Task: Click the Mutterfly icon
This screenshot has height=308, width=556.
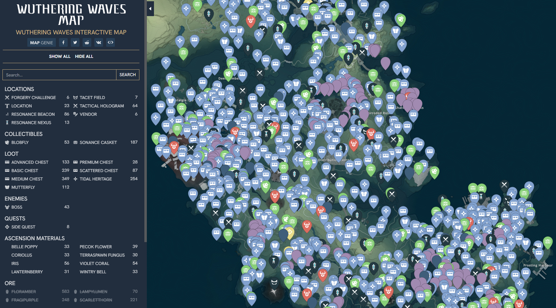Action: pos(7,187)
